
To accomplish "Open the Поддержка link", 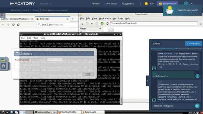I will (x=128, y=3).
